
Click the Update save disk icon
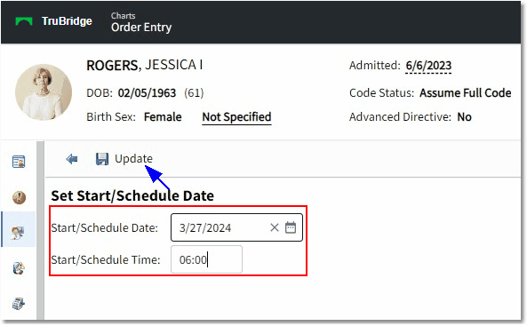click(102, 159)
